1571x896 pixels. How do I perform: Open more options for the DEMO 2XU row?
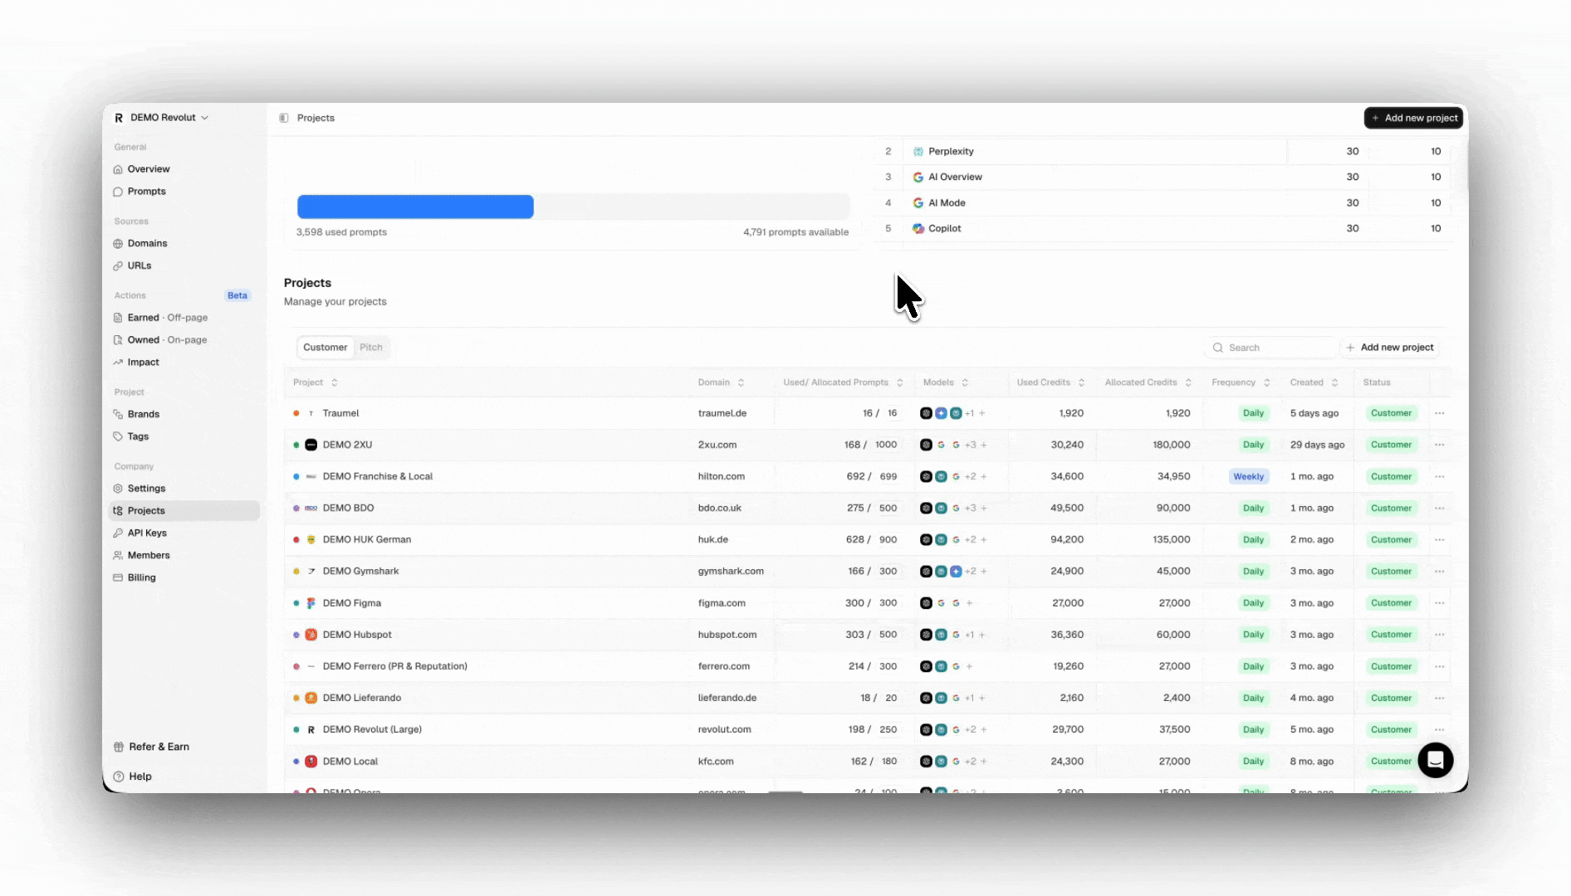(1440, 445)
